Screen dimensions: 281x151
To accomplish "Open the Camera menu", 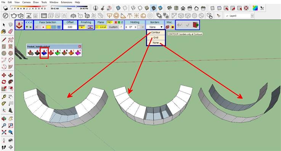I will [x=26, y=2].
